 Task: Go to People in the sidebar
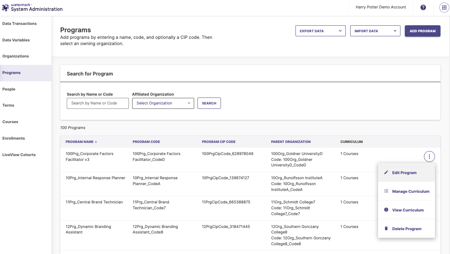coord(9,89)
